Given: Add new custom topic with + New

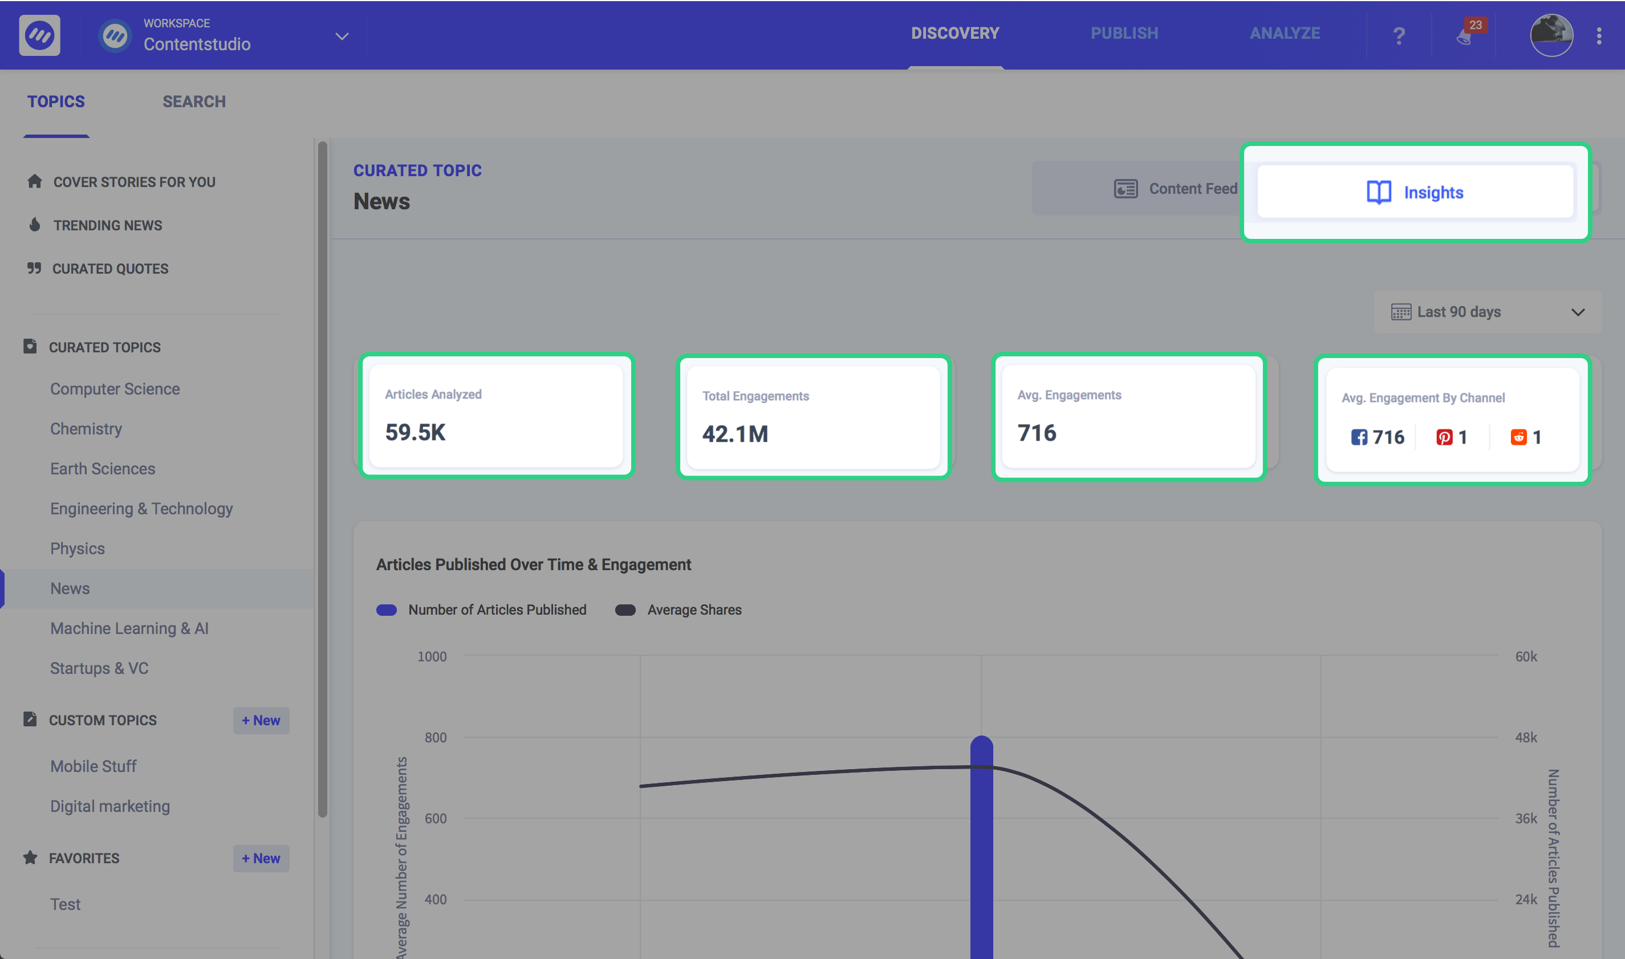Looking at the screenshot, I should tap(261, 720).
